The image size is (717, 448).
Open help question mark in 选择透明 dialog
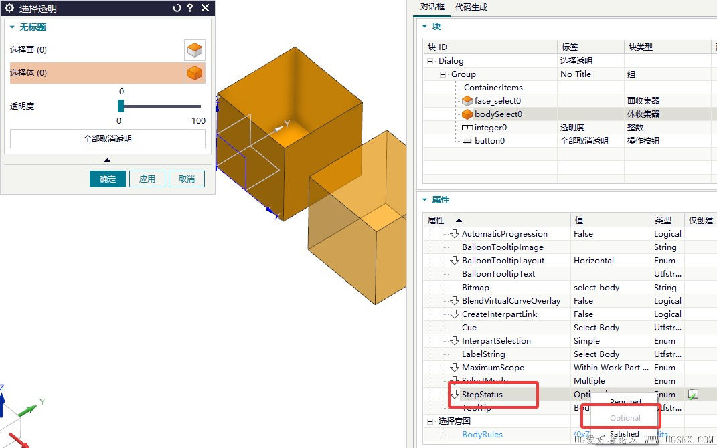click(x=190, y=8)
